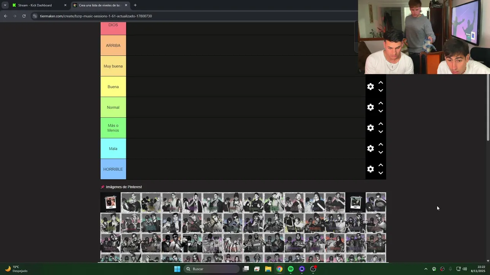Select the Normal tier label
Screen dimensions: 490x275
113,107
